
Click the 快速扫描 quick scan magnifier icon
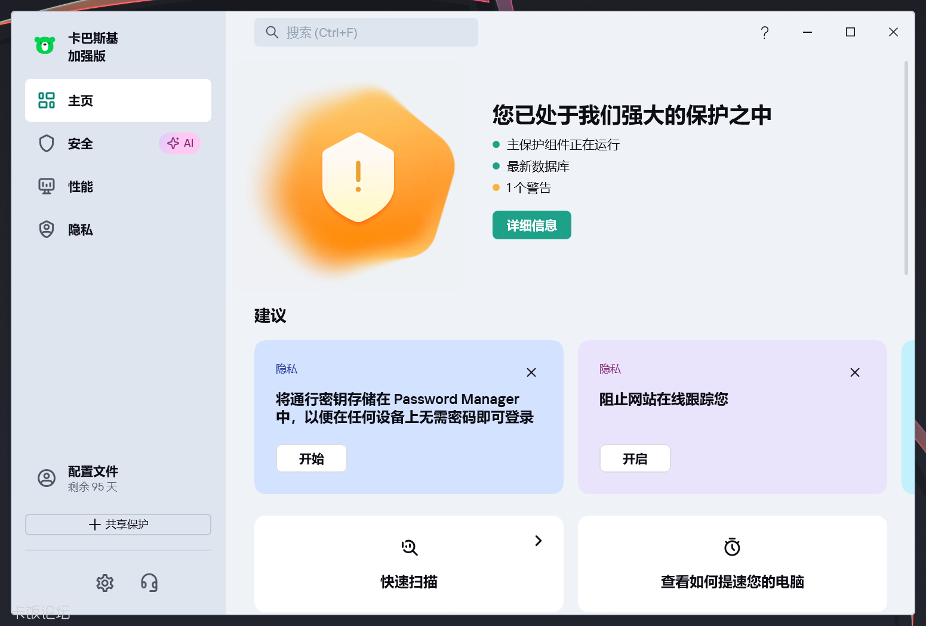409,547
